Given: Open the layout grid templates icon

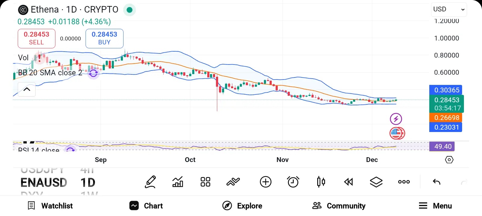Looking at the screenshot, I should click(205, 182).
